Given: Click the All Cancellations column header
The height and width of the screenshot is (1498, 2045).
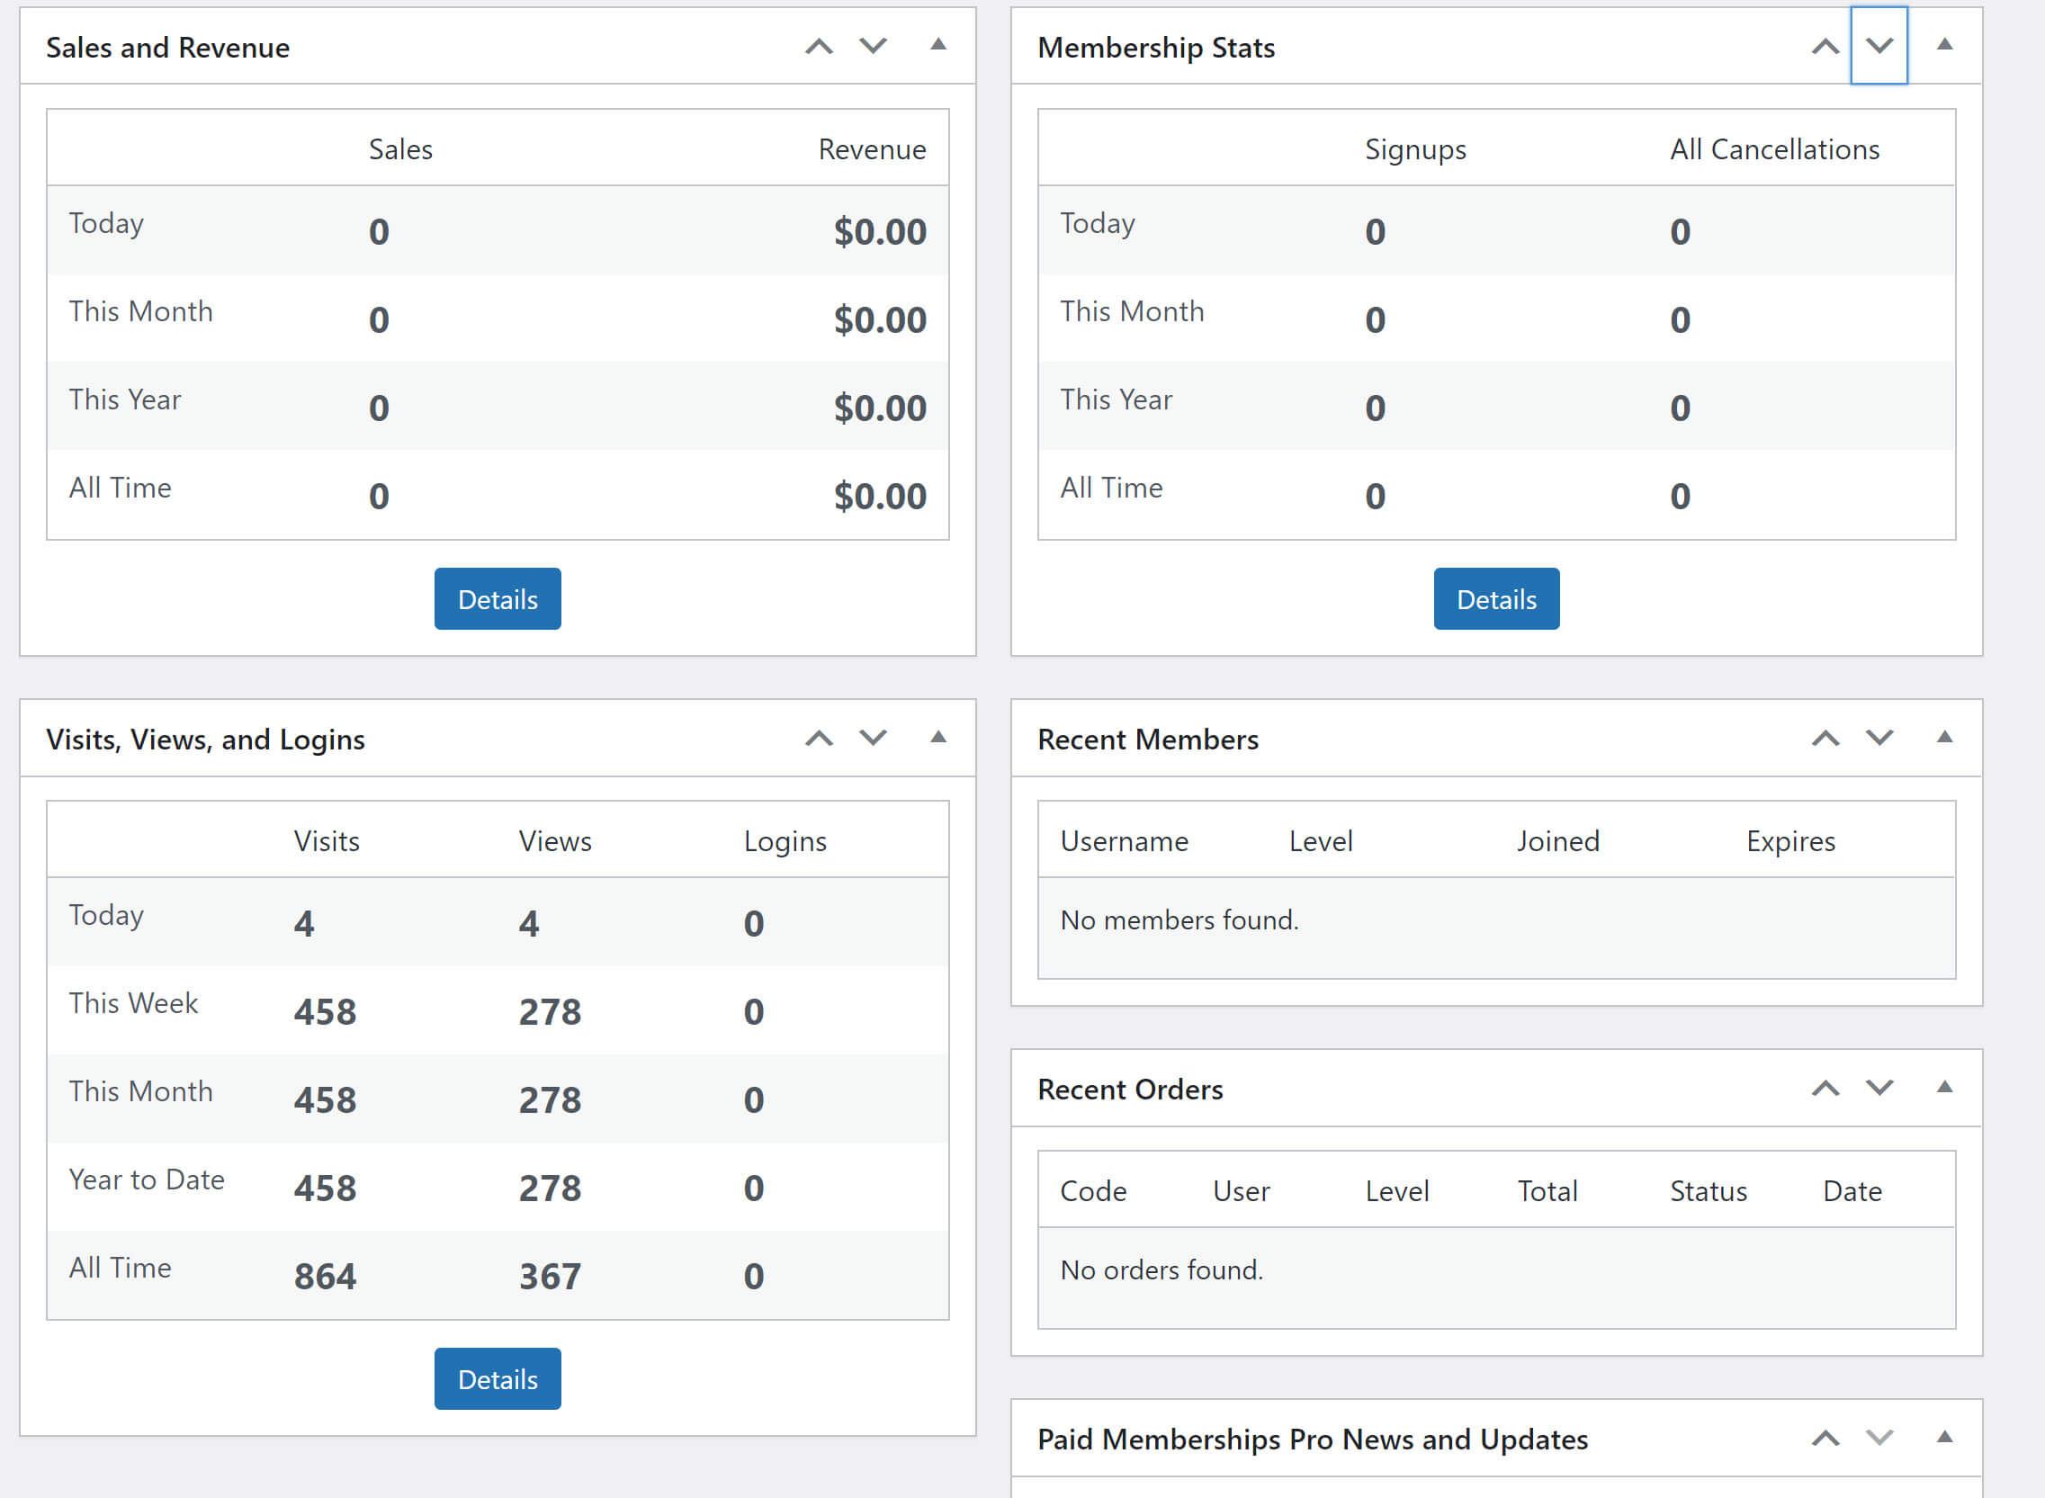Looking at the screenshot, I should (1775, 149).
